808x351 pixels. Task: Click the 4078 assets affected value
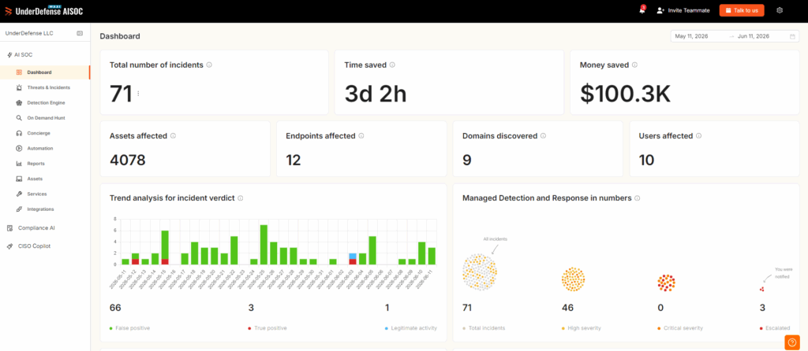(128, 161)
